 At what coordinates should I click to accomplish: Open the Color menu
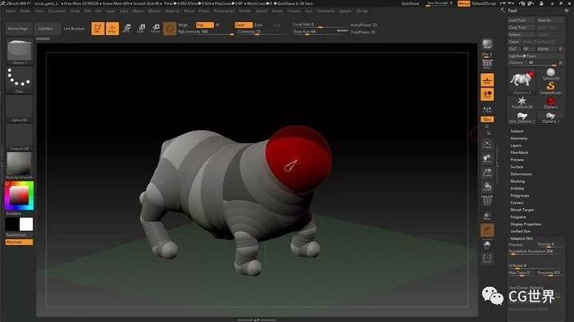(39, 11)
